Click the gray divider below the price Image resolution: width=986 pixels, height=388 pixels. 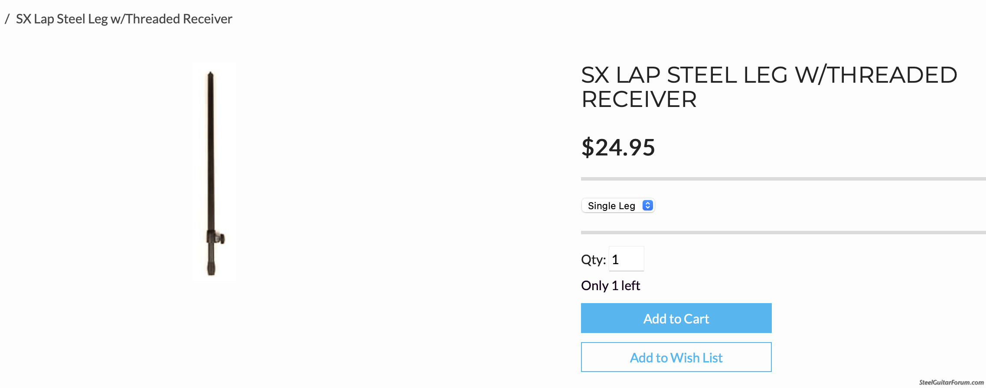coord(783,179)
